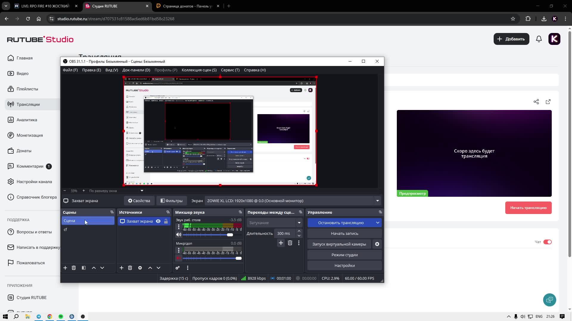Open source properties gear in Источники panel
This screenshot has width=572, height=321.
[140, 268]
